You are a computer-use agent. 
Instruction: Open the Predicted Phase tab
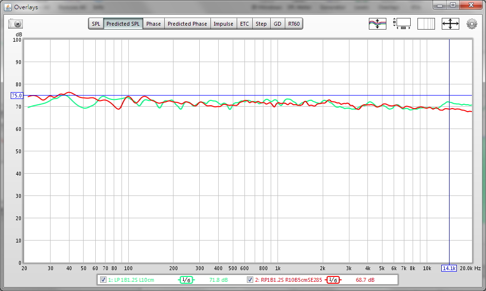coord(187,24)
